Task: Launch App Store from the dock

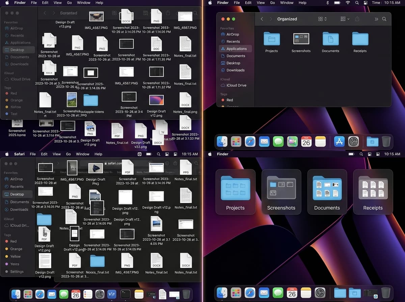Action: (339, 142)
